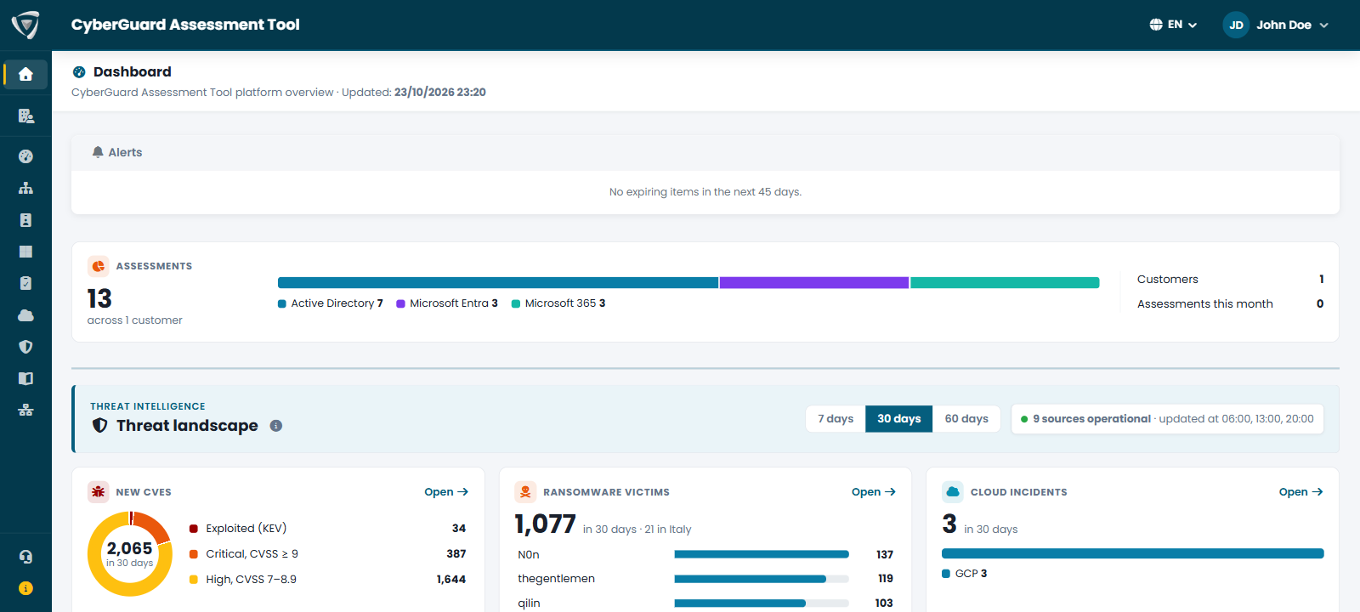Click the network nodes sidebar icon
The height and width of the screenshot is (612, 1360).
(x=25, y=410)
